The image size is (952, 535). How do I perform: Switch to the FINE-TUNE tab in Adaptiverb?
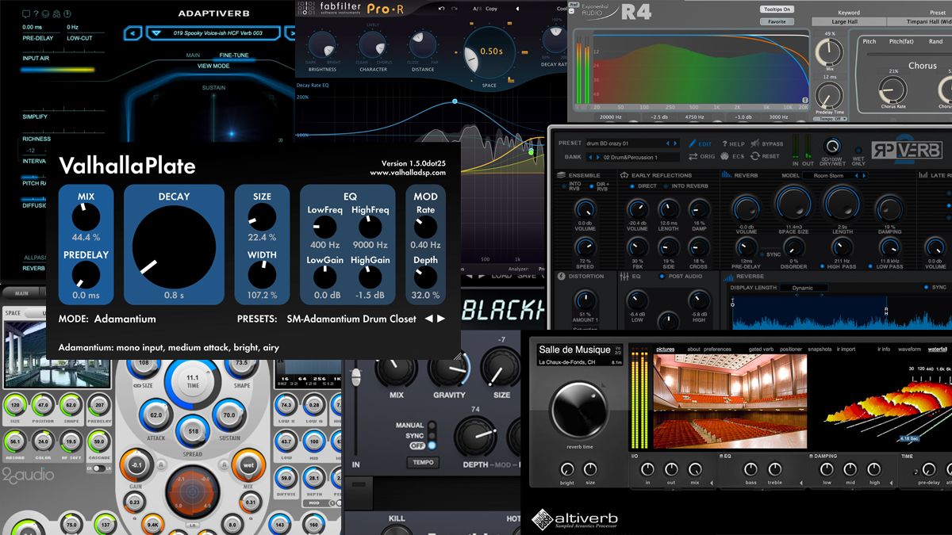click(233, 55)
